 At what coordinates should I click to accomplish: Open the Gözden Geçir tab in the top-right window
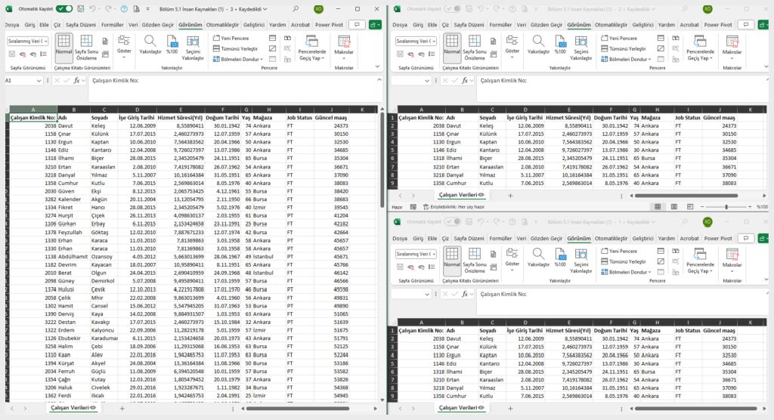(546, 25)
